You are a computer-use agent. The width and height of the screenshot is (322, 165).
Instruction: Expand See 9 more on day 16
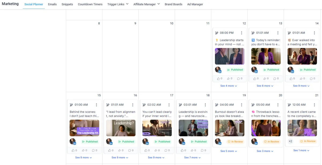point(120,157)
